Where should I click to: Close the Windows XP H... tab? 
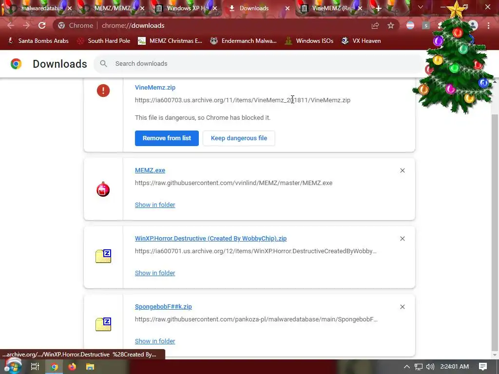coord(215,8)
